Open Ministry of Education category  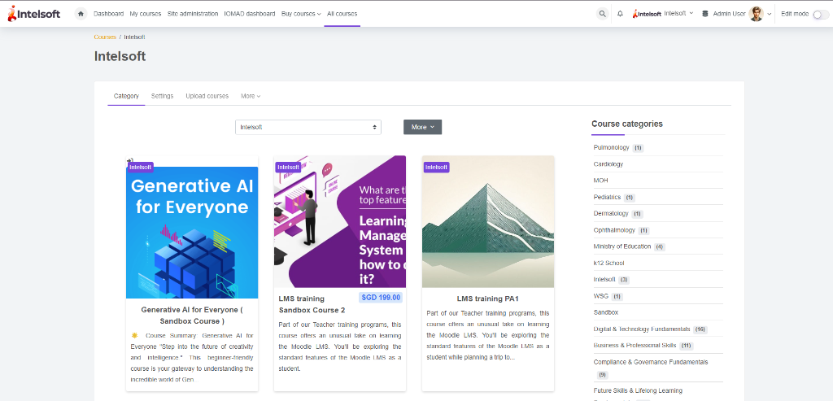click(622, 246)
